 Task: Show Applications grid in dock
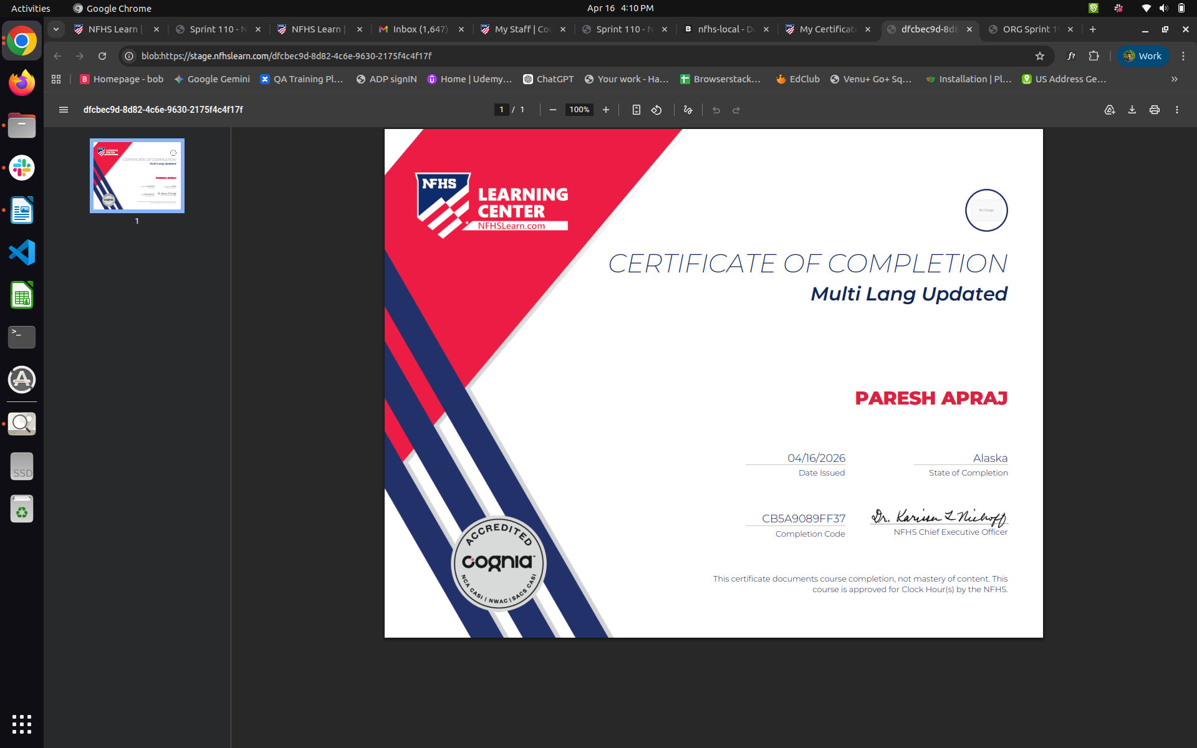[22, 724]
